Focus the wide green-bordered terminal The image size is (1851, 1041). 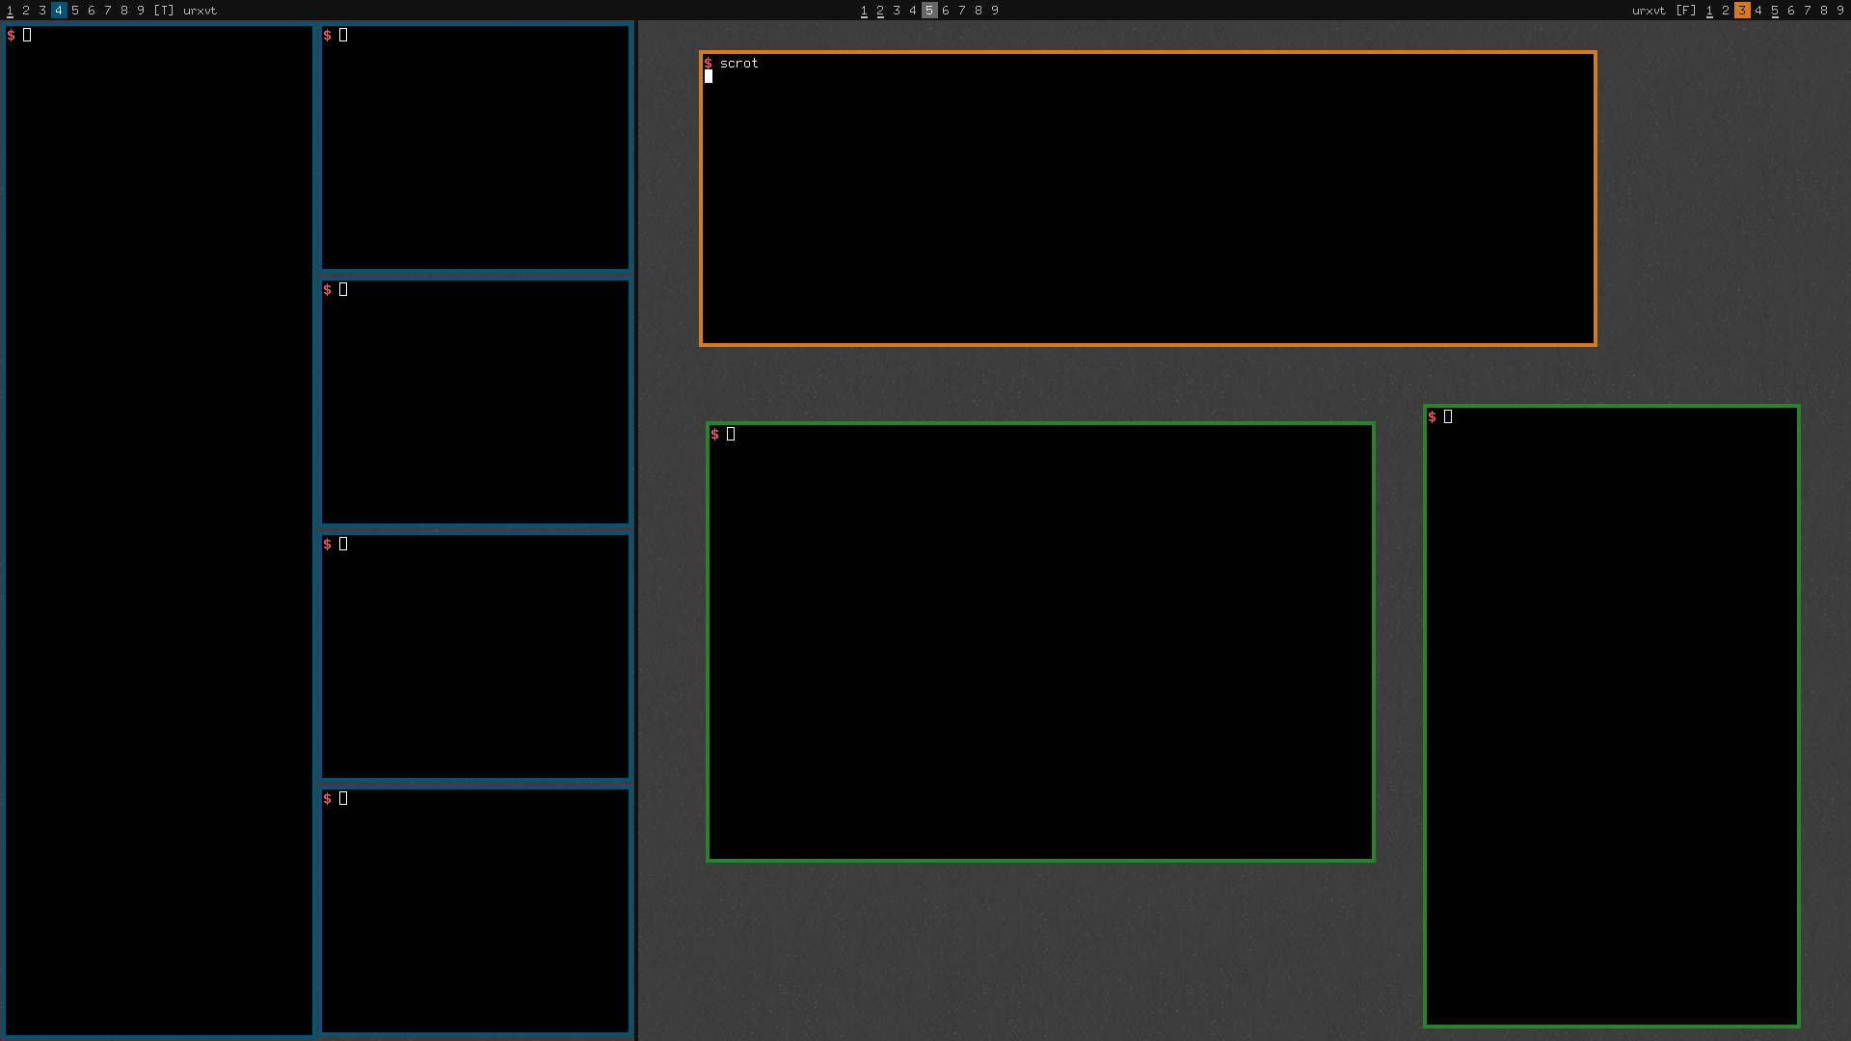pos(1040,642)
